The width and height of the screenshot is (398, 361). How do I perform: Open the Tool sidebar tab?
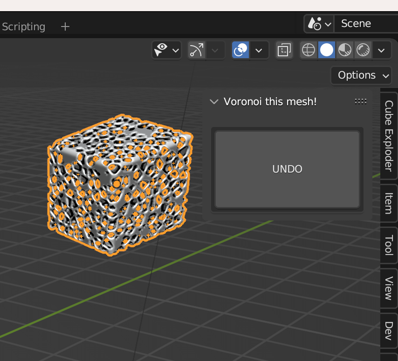(389, 245)
